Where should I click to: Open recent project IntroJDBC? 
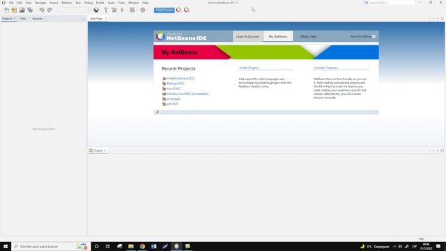[174, 89]
